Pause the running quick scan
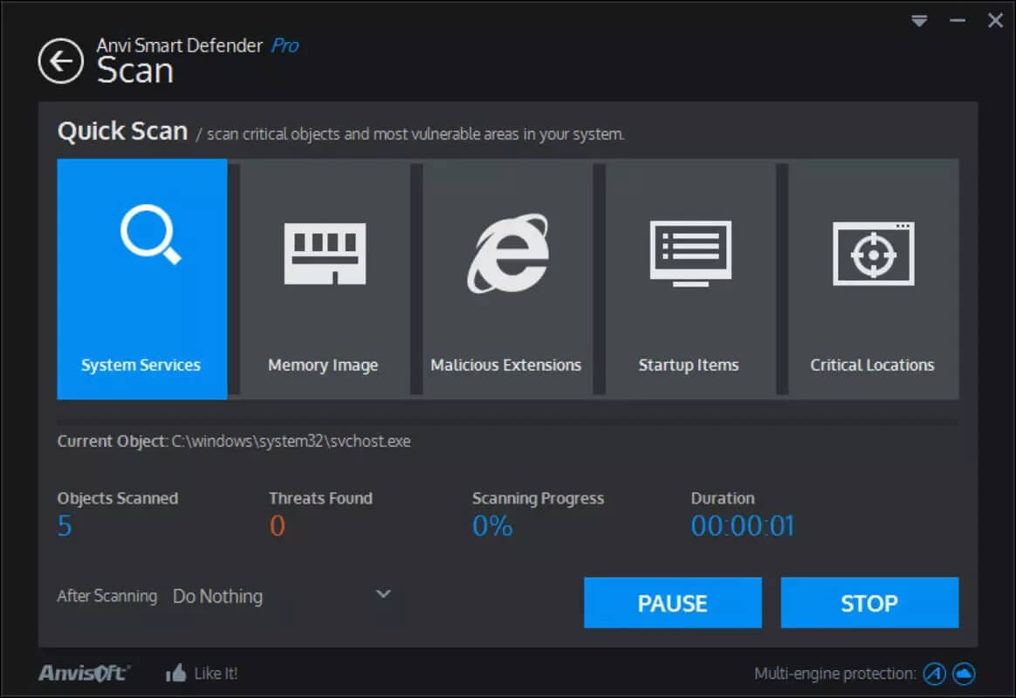 (x=672, y=602)
